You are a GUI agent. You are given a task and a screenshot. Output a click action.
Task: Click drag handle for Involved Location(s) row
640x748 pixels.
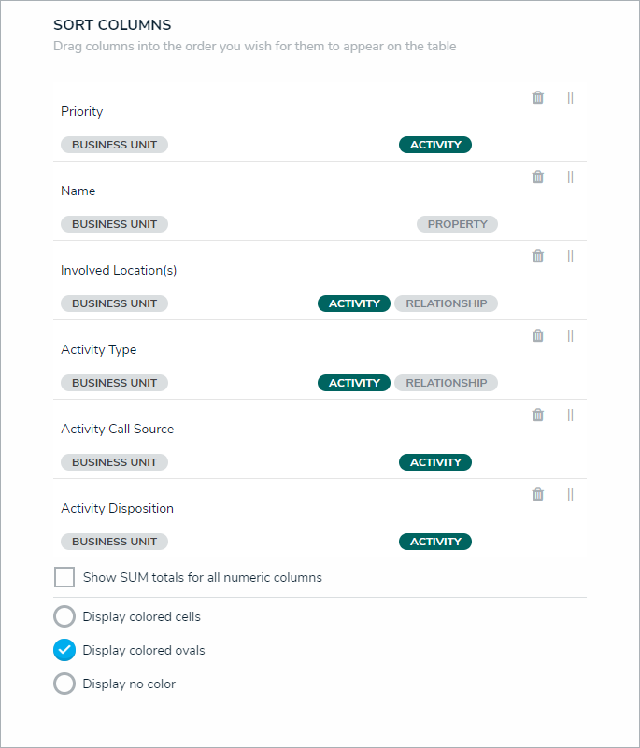[x=570, y=256]
